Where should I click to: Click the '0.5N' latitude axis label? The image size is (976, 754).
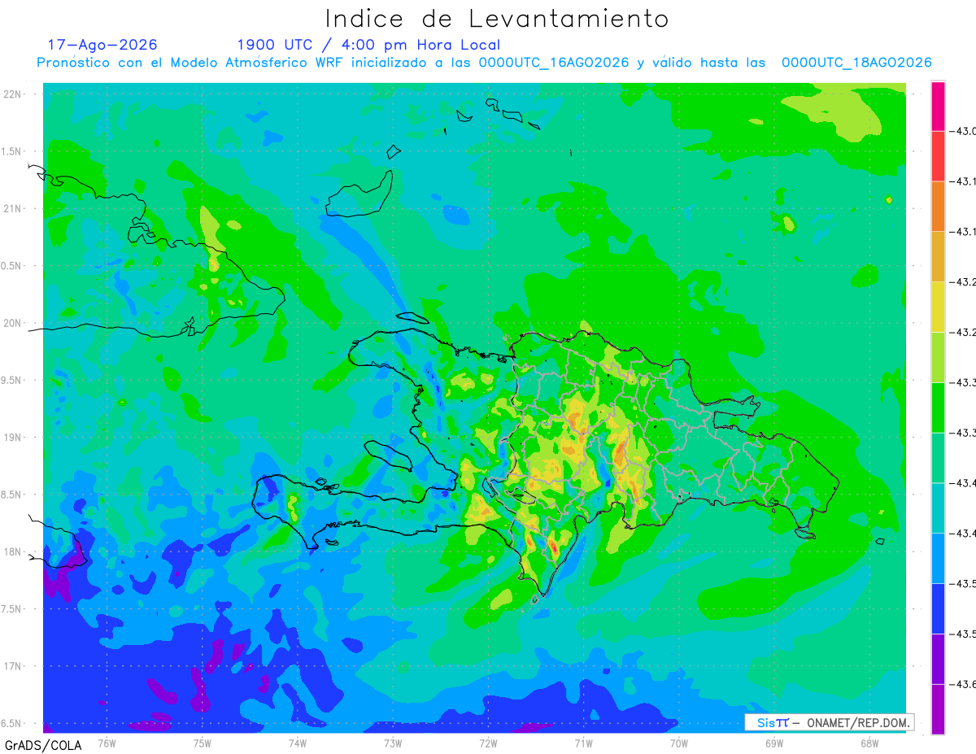coord(11,266)
